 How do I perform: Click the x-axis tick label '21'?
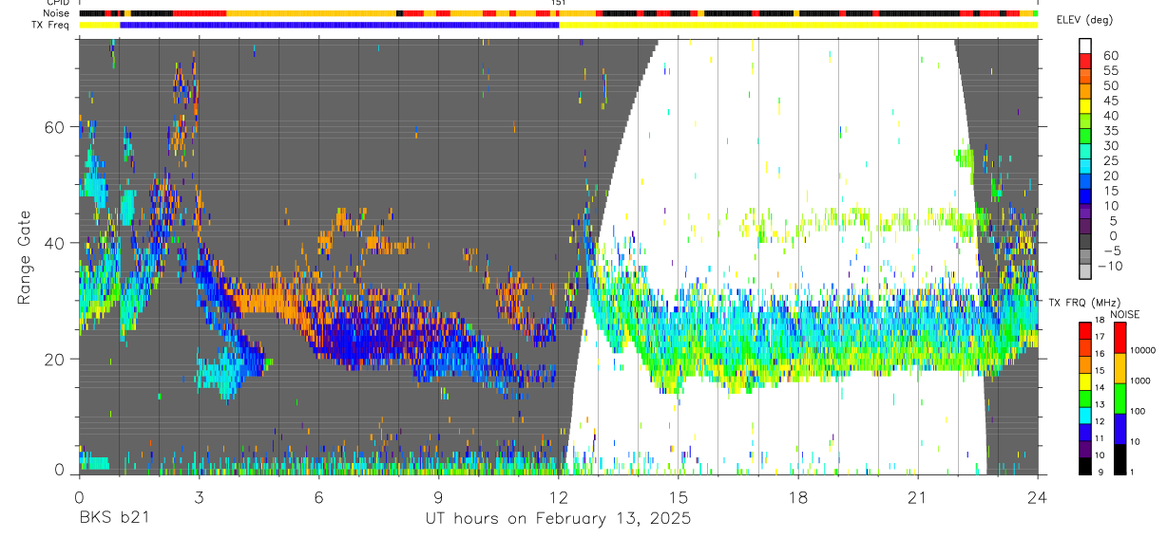918,496
